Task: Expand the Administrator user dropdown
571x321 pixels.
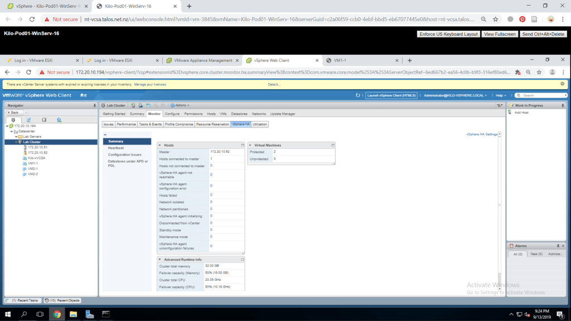Action: point(456,95)
